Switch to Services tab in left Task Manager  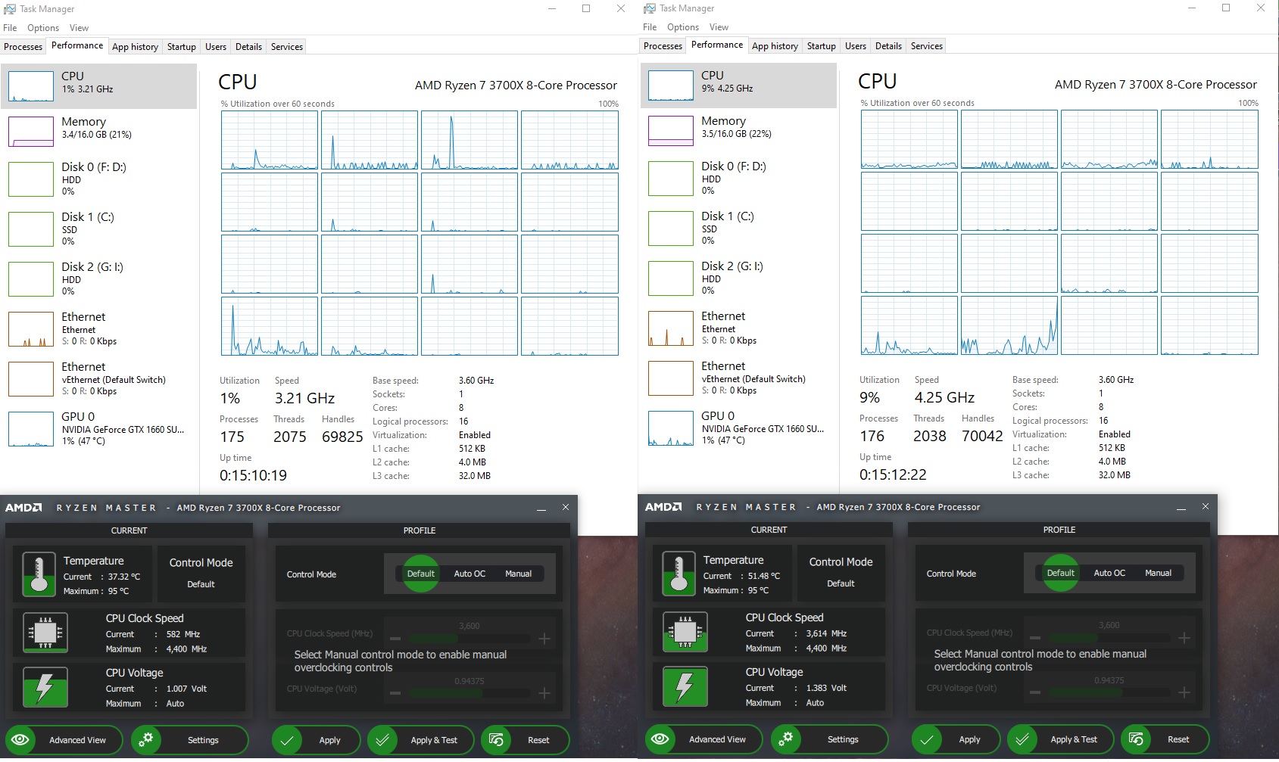(287, 47)
